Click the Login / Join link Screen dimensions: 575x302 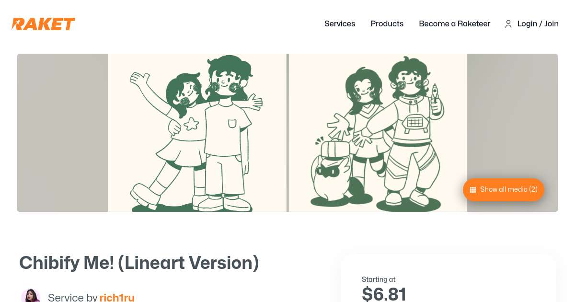point(538,23)
